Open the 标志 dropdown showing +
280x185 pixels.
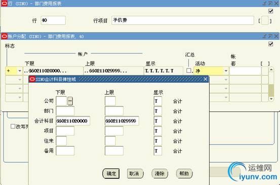[20, 71]
